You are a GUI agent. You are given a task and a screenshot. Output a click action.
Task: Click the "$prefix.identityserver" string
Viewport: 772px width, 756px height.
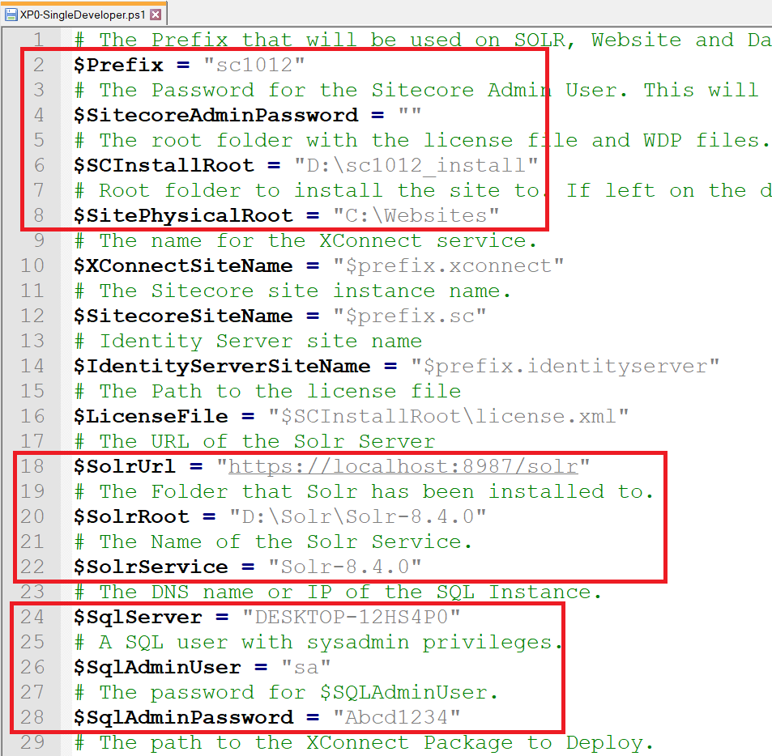(x=565, y=366)
